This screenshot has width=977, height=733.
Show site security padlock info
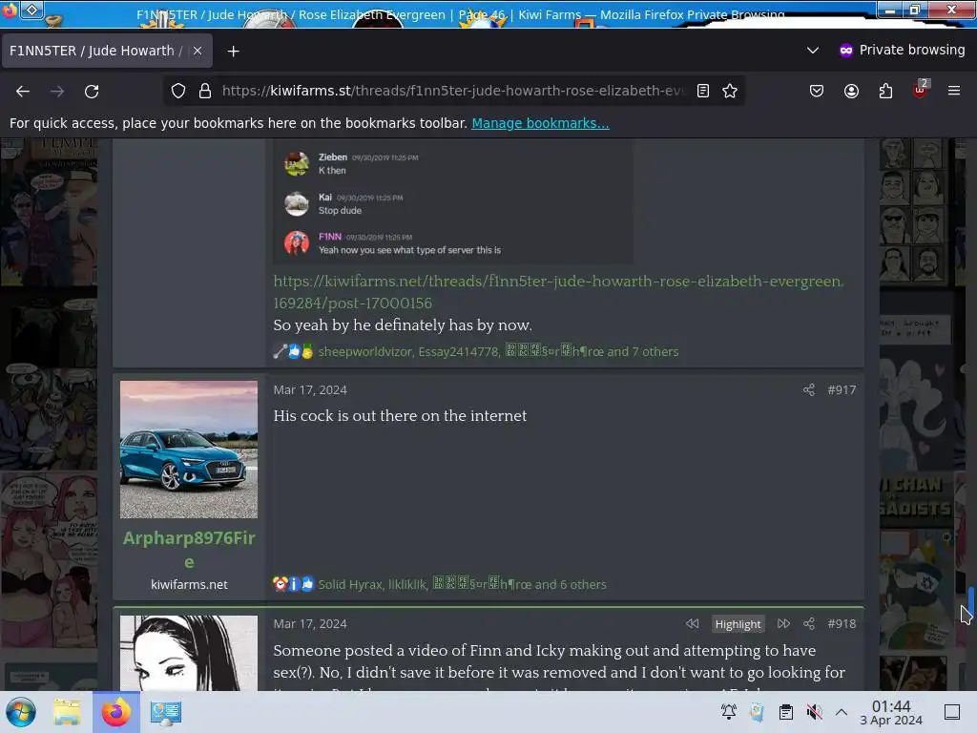pyautogui.click(x=205, y=91)
